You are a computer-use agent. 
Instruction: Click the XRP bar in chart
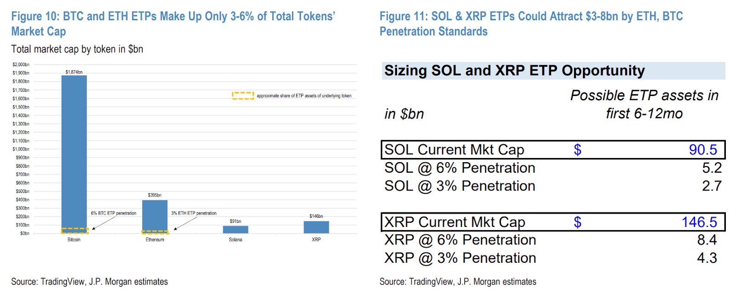316,227
